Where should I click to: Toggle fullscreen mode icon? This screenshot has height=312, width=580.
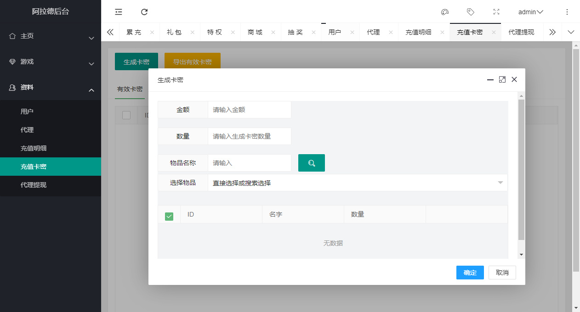pyautogui.click(x=496, y=12)
